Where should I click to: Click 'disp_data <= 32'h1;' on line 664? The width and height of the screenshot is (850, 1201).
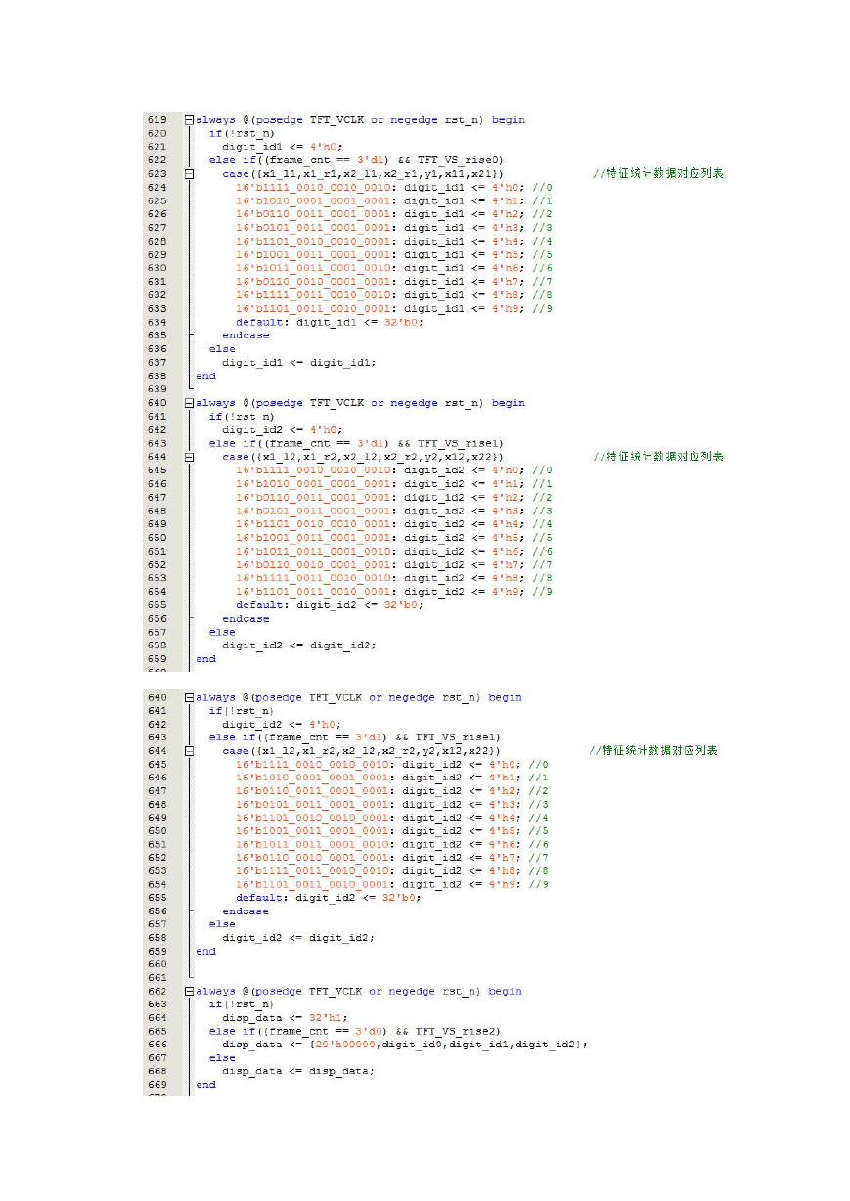point(285,1018)
